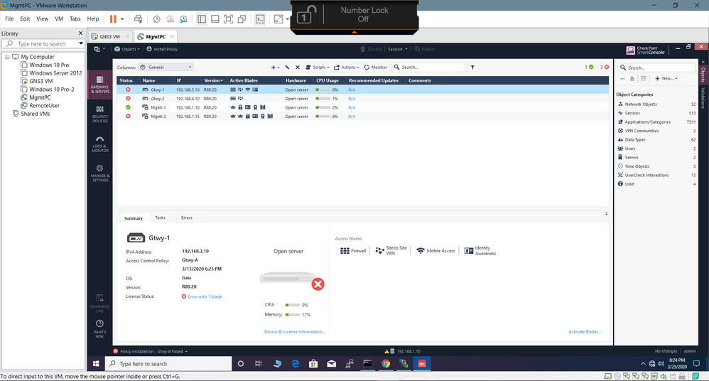Open the Columns General dropdown

pos(166,68)
